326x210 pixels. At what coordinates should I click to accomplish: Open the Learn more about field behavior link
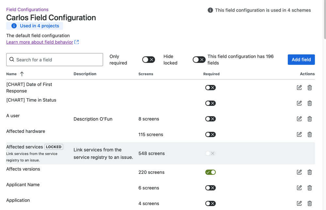click(39, 42)
